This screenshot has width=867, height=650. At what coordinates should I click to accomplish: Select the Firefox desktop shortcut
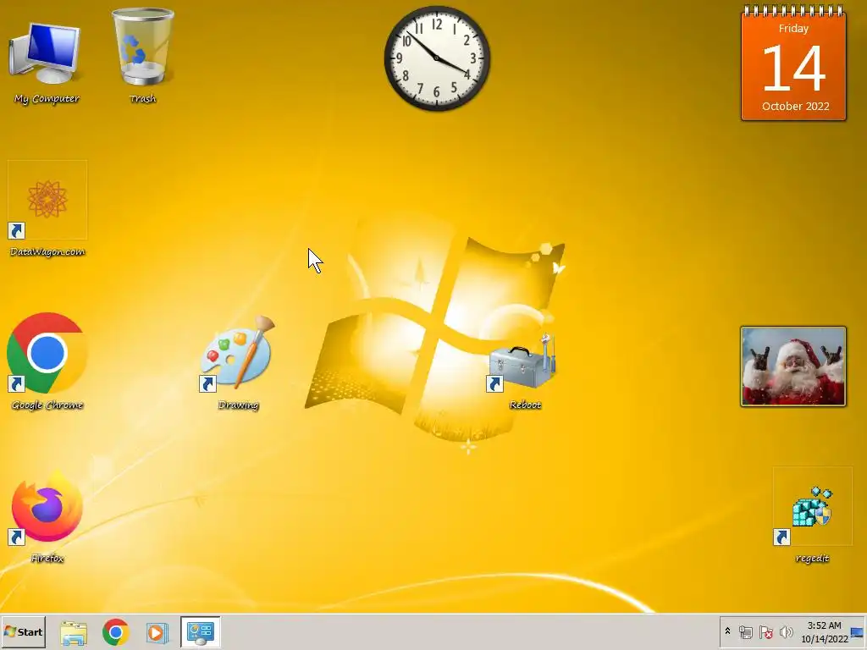(47, 515)
